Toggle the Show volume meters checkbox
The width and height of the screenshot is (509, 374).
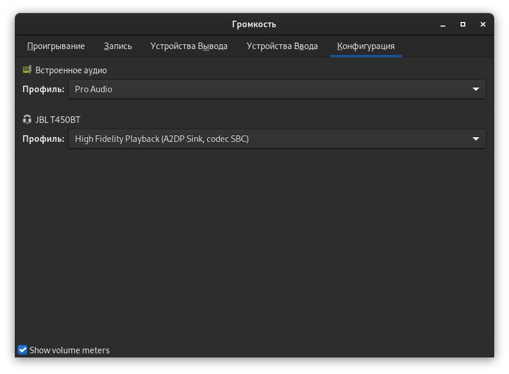pyautogui.click(x=22, y=350)
